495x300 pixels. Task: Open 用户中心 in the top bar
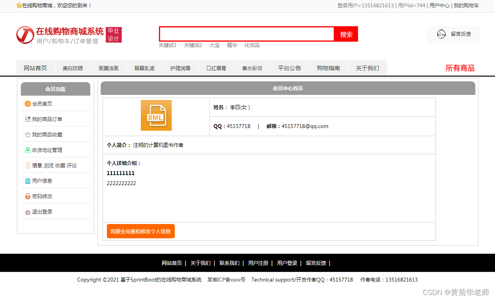click(439, 5)
